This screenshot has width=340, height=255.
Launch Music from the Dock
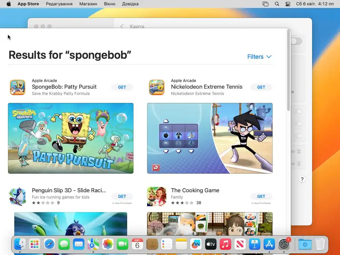(x=225, y=244)
